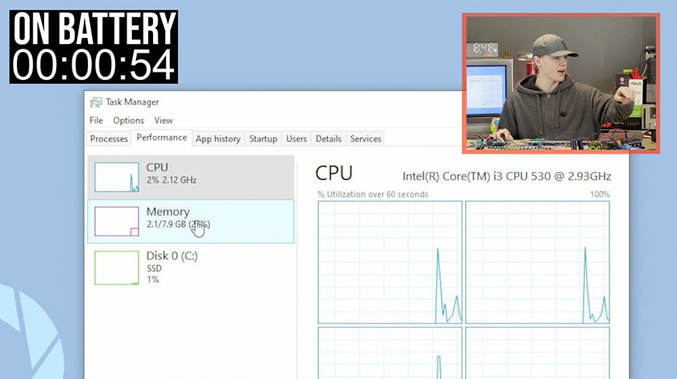This screenshot has height=379, width=677.
Task: Switch to the Users tab
Action: pyautogui.click(x=297, y=139)
